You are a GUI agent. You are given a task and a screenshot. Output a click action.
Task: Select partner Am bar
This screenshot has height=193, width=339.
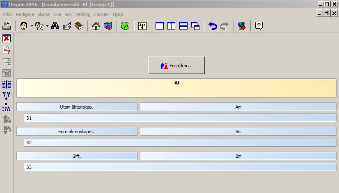pos(238,107)
